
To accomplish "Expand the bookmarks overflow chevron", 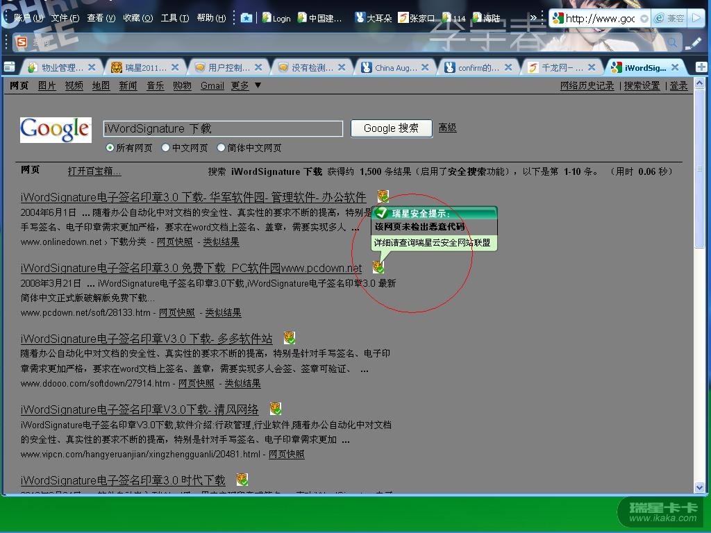I will (x=533, y=18).
